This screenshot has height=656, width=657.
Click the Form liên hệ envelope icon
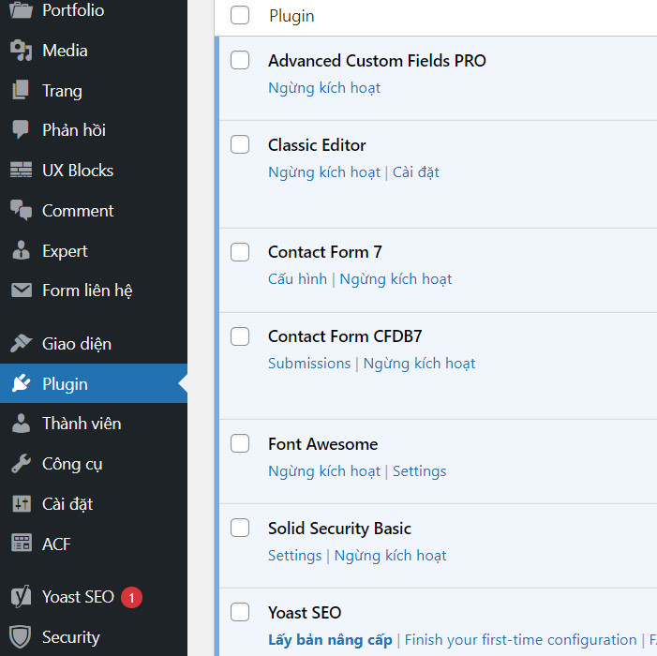click(x=21, y=290)
